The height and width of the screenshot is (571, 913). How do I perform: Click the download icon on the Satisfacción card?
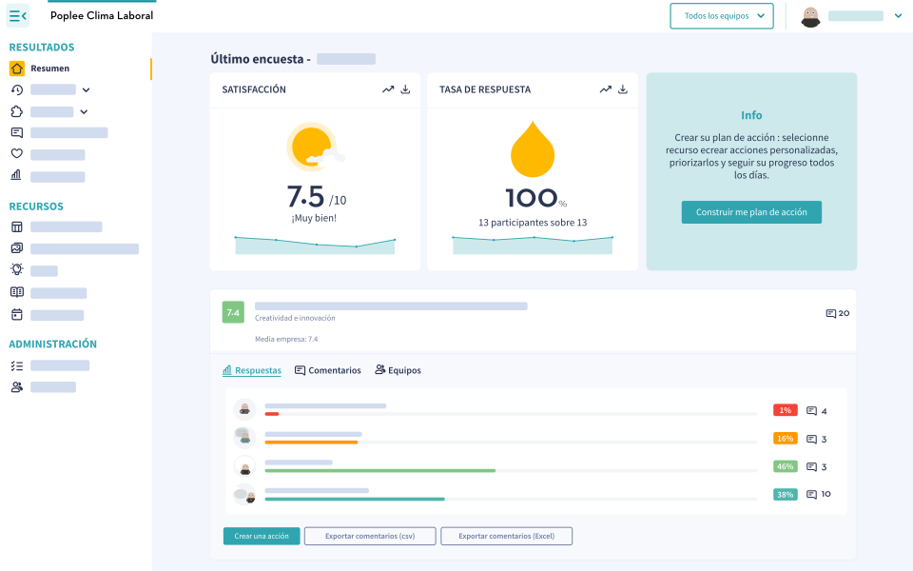pyautogui.click(x=406, y=89)
